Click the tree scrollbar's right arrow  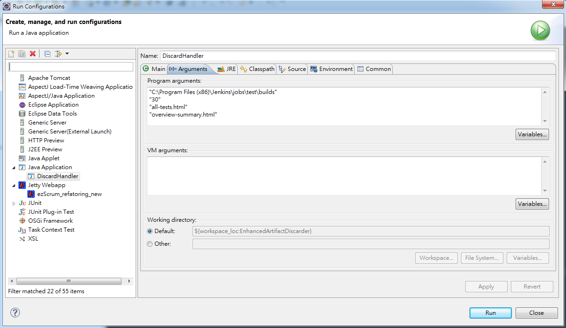click(x=130, y=281)
